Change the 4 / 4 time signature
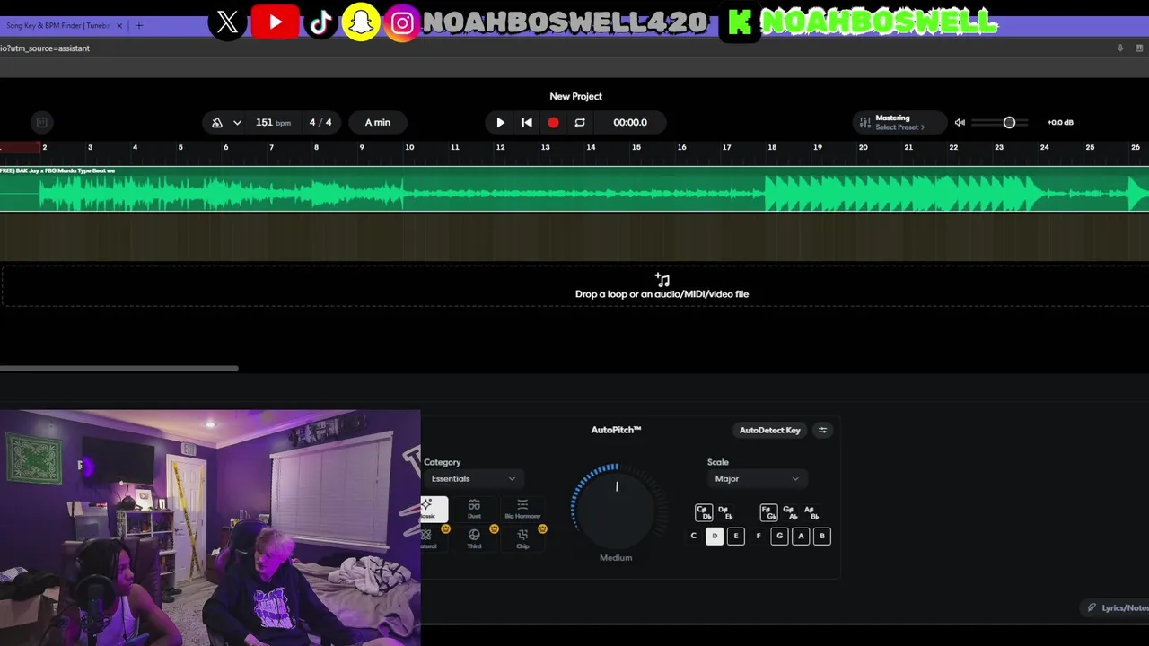The height and width of the screenshot is (646, 1149). point(320,123)
